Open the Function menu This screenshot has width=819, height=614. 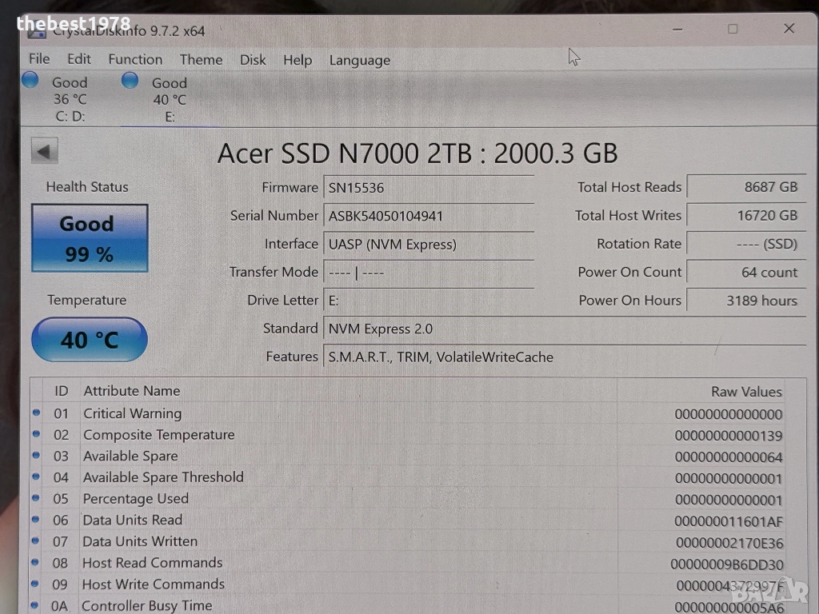coord(135,59)
